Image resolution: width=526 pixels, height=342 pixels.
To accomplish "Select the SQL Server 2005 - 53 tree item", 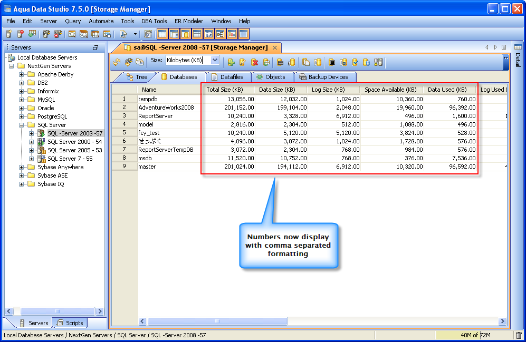I will point(74,150).
